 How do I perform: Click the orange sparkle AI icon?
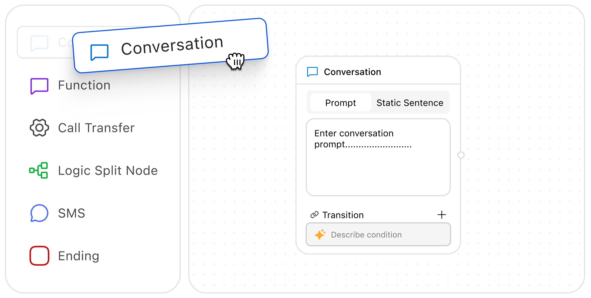coord(320,234)
